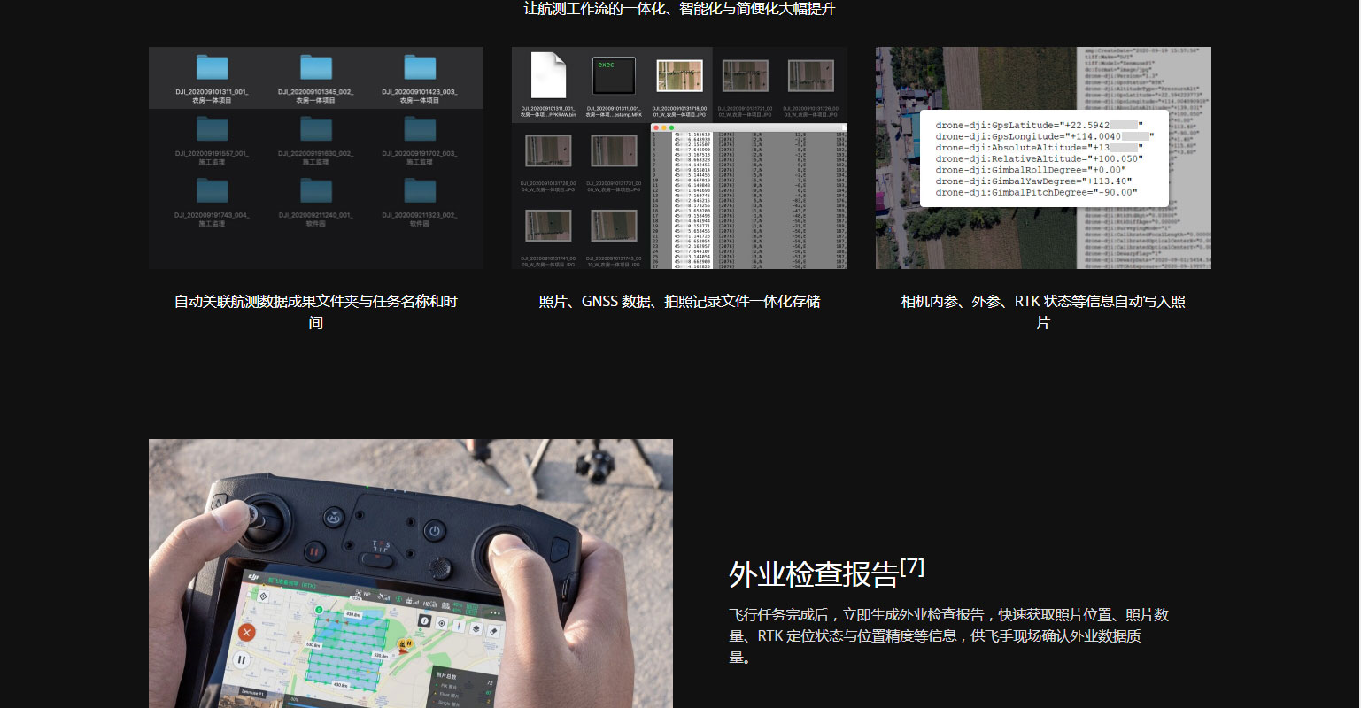Open folder DJI_202009101345_002 农房一体项目
Image resolution: width=1361 pixels, height=708 pixels.
(x=316, y=80)
